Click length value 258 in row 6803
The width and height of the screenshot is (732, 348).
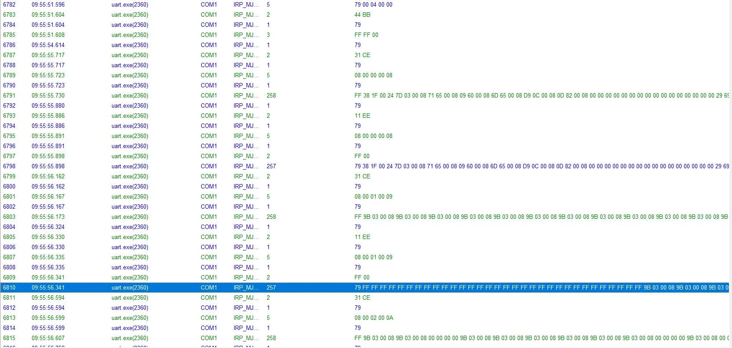[x=271, y=217]
